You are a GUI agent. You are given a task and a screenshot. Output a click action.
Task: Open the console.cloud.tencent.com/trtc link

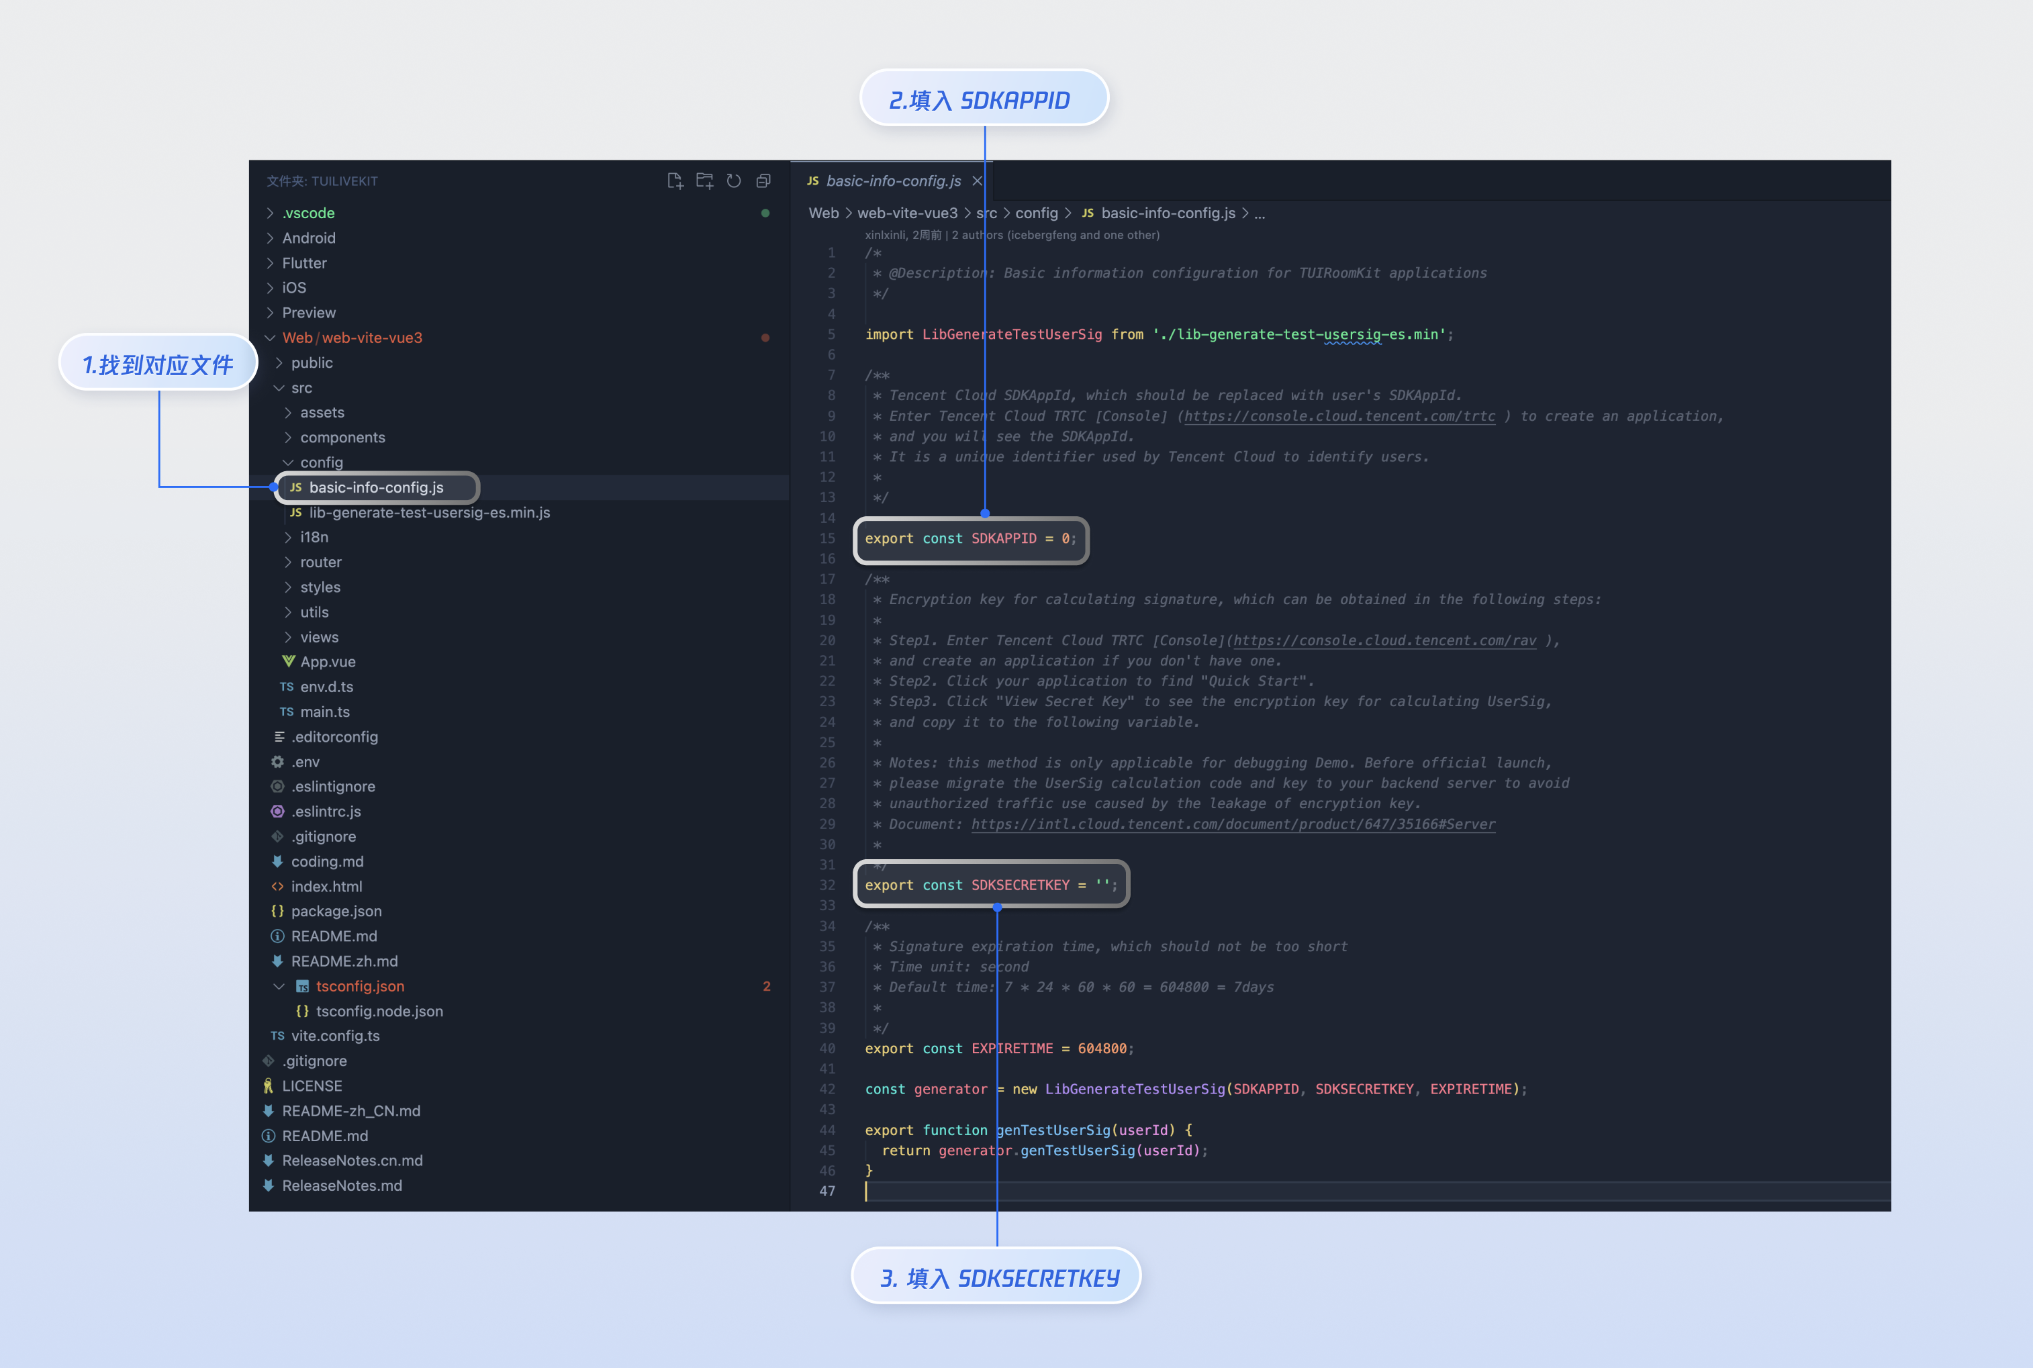coord(1339,416)
